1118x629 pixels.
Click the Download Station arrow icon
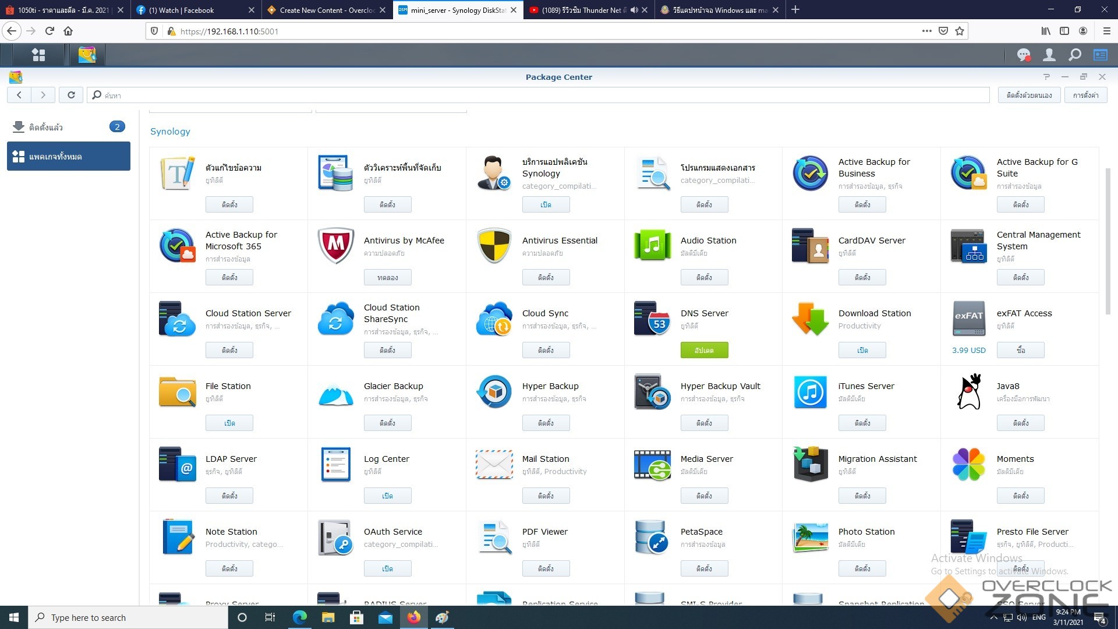pos(810,319)
